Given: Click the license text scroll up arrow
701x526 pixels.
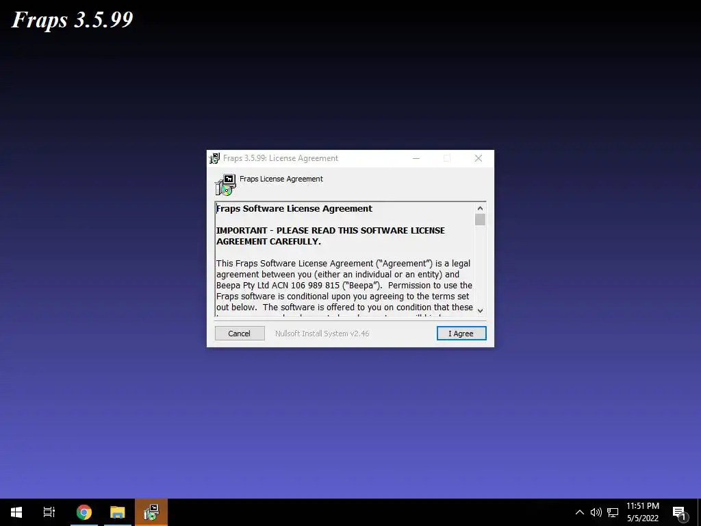Looking at the screenshot, I should point(480,208).
